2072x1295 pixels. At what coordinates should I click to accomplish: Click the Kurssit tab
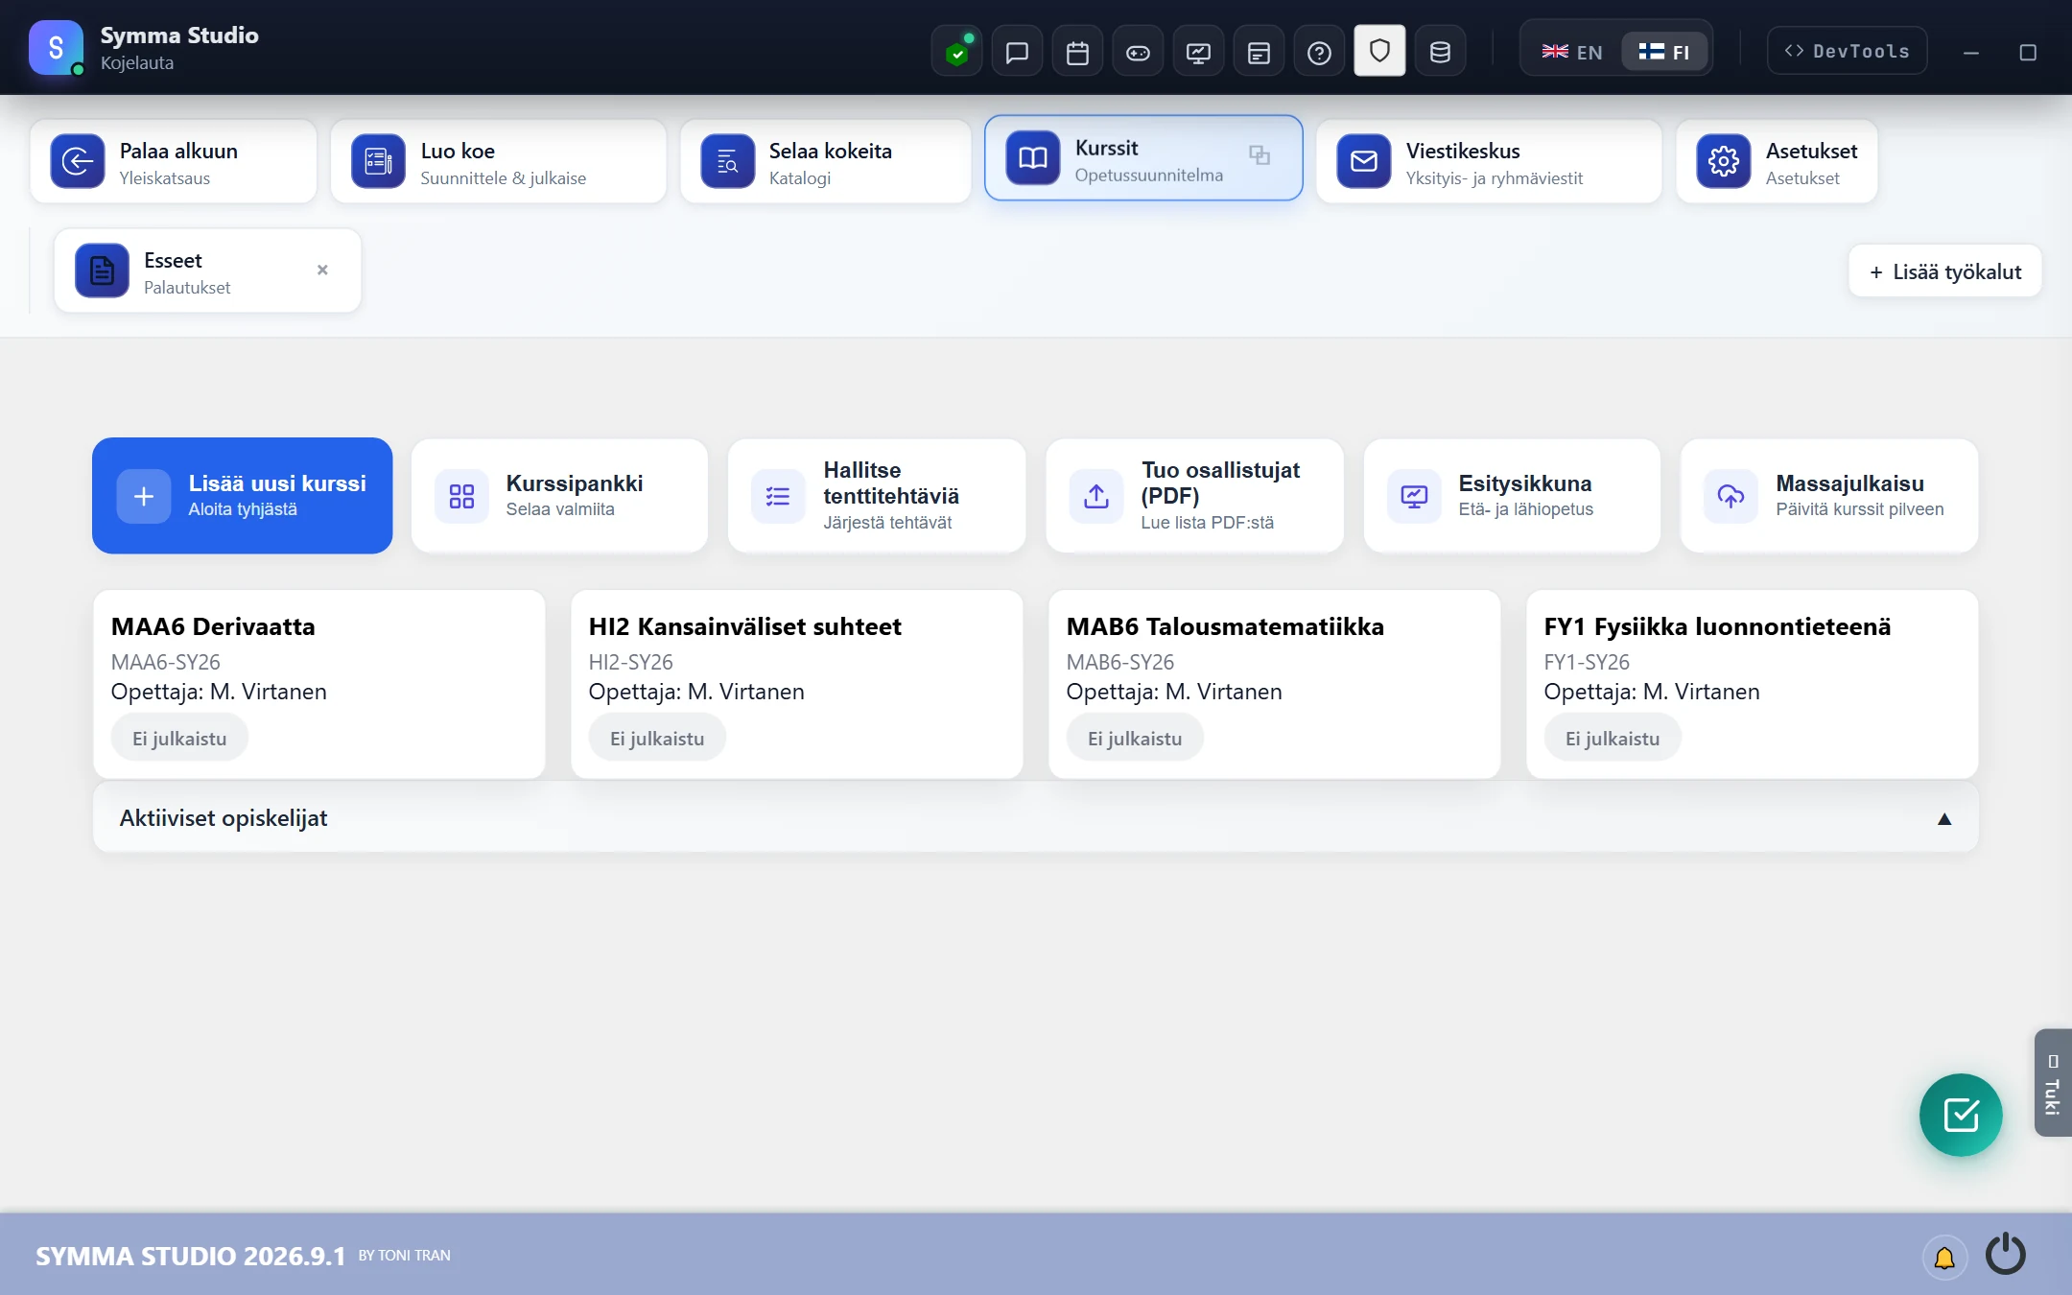[x=1143, y=158]
